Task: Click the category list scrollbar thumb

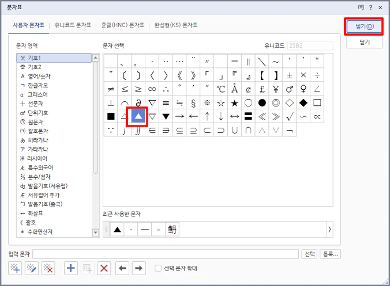Action: tap(96, 118)
